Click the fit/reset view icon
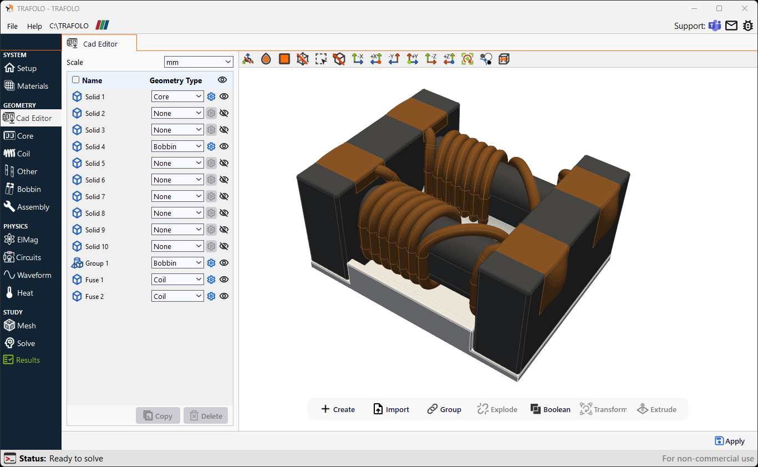The image size is (758, 467). pos(467,59)
